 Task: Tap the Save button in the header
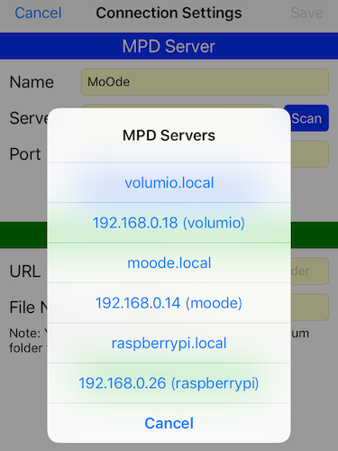306,13
